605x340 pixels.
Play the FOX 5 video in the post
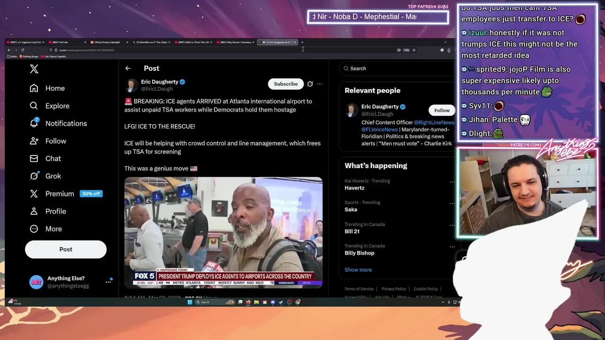(x=223, y=232)
